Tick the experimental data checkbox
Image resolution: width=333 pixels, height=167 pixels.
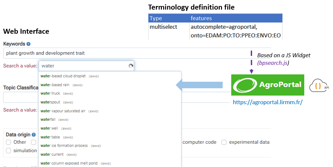[x=224, y=142]
